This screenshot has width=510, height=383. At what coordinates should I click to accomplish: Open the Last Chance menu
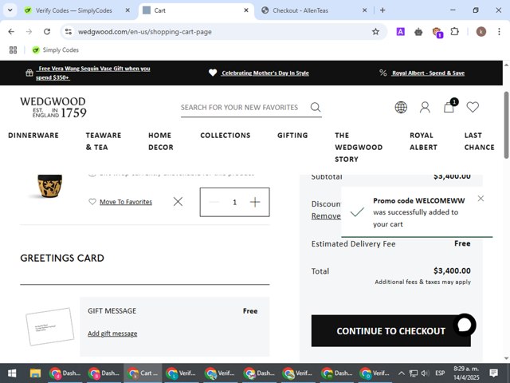[x=480, y=141]
